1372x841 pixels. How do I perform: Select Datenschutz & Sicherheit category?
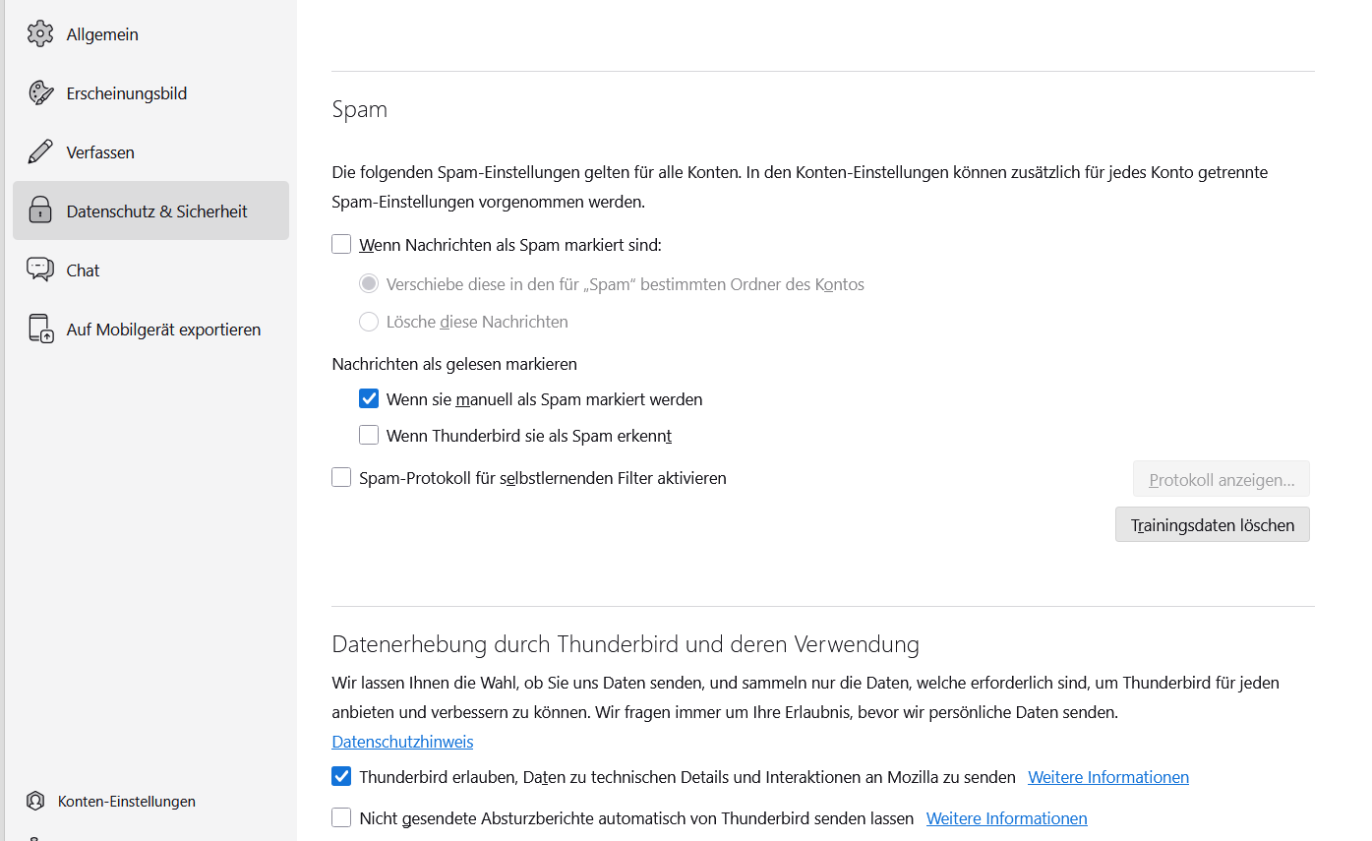[x=150, y=210]
